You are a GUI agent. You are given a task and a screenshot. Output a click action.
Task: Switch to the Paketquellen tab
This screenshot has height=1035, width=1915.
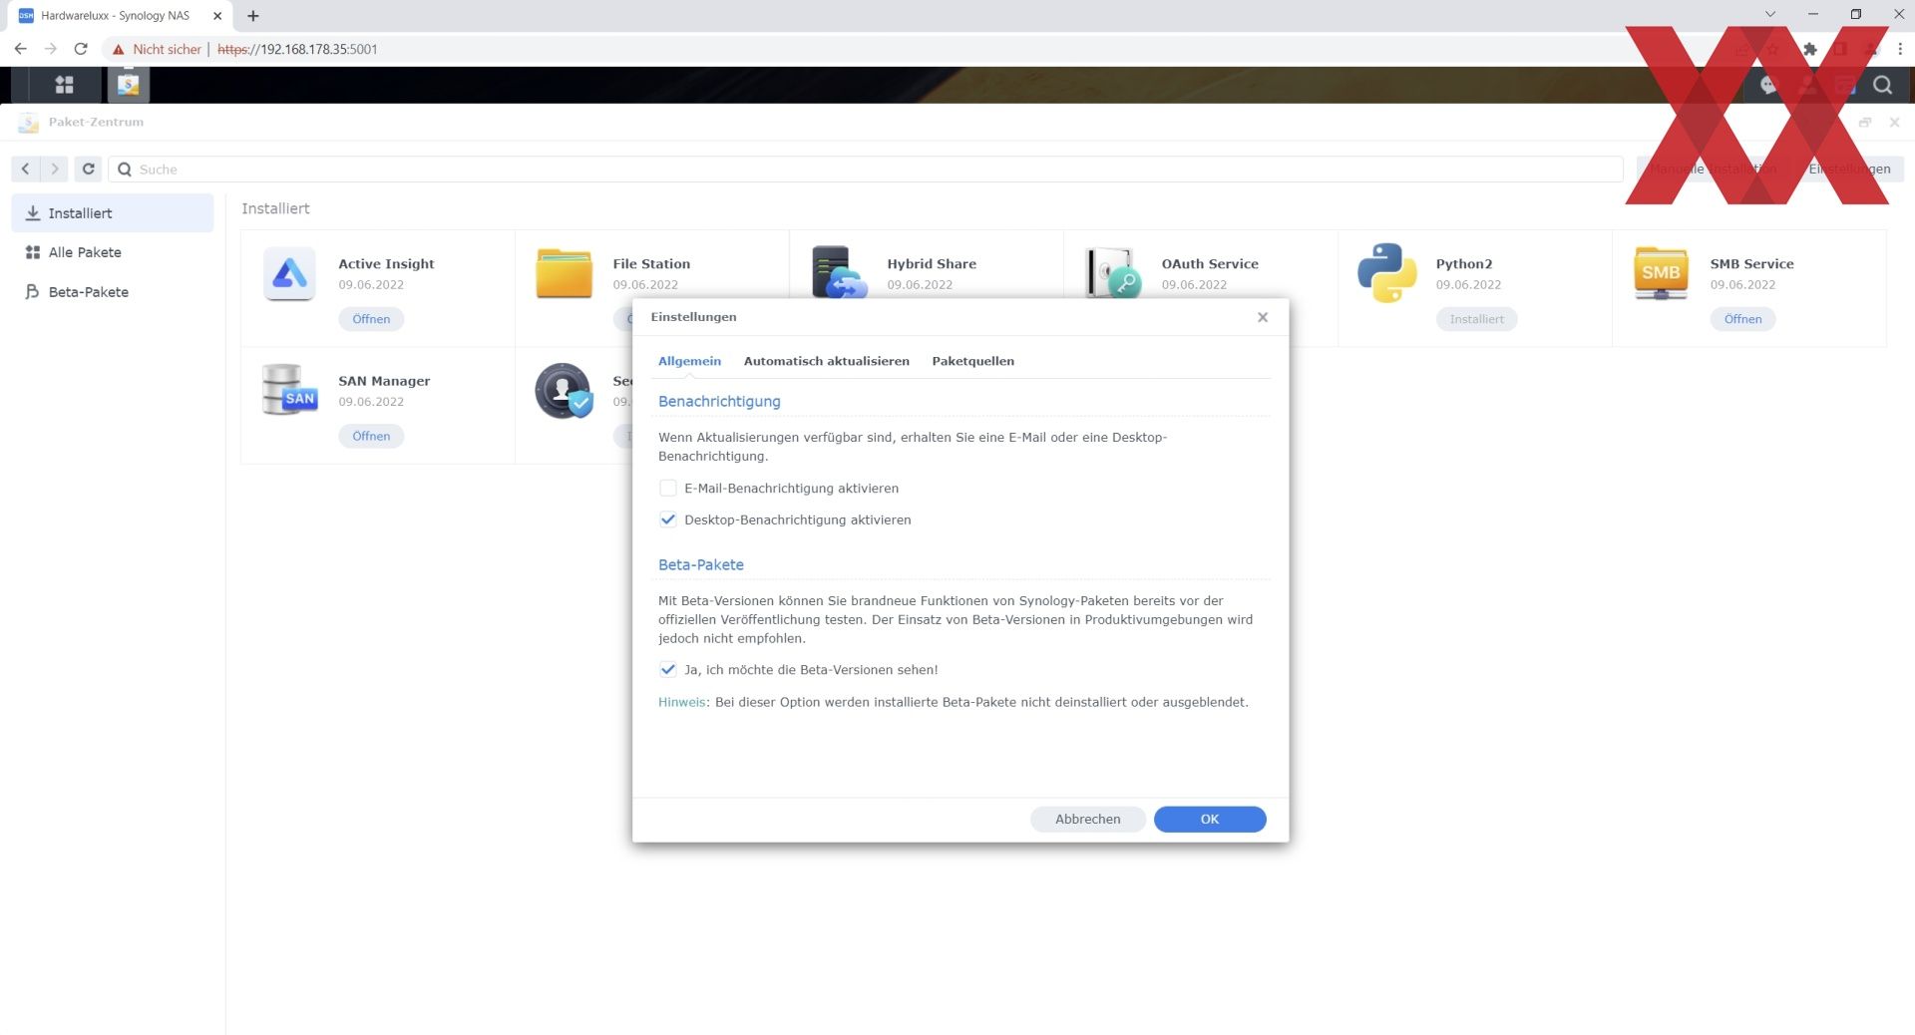[x=972, y=361]
